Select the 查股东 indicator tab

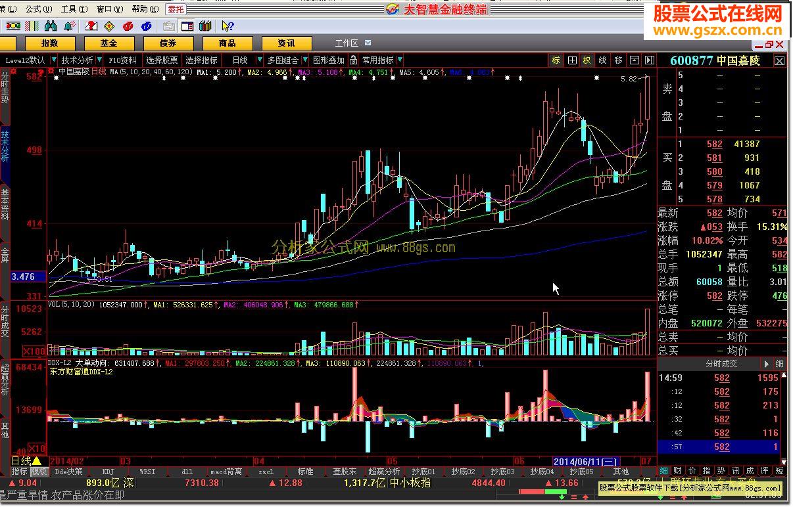pyautogui.click(x=345, y=472)
